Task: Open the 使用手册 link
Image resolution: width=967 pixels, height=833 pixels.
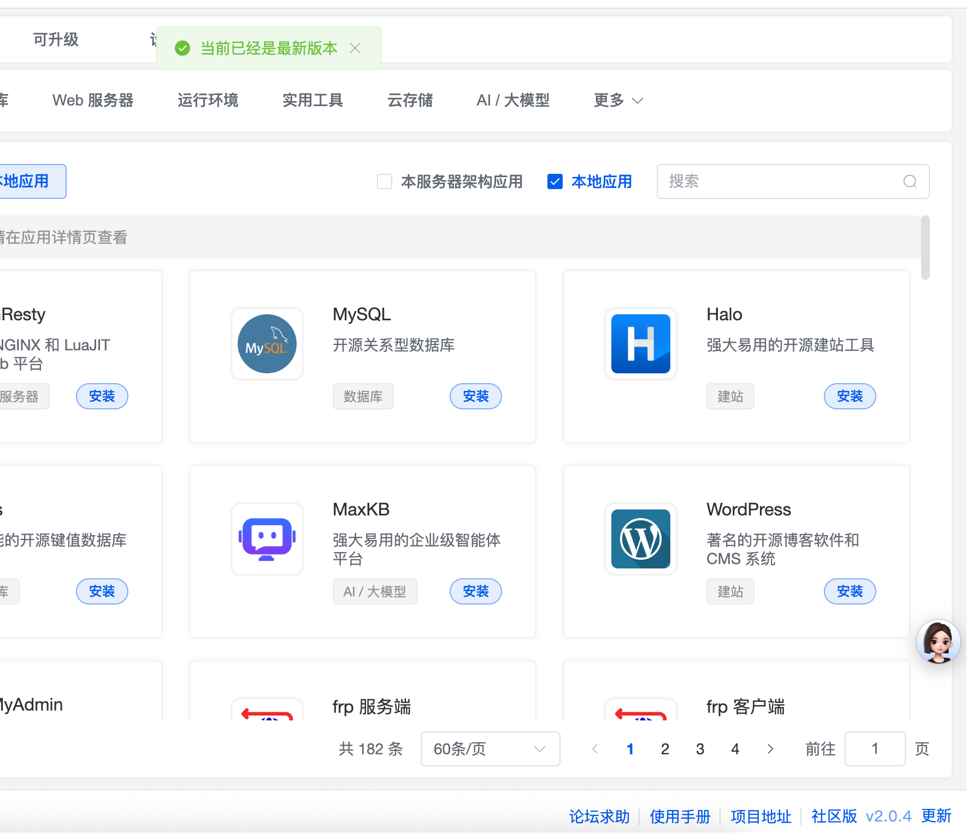Action: point(680,817)
